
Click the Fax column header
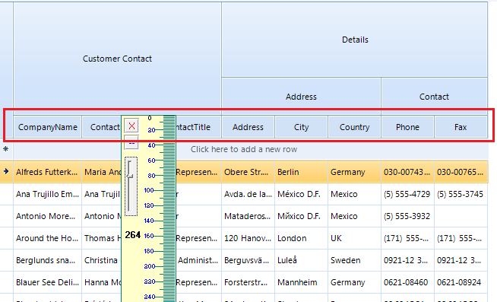coord(461,127)
